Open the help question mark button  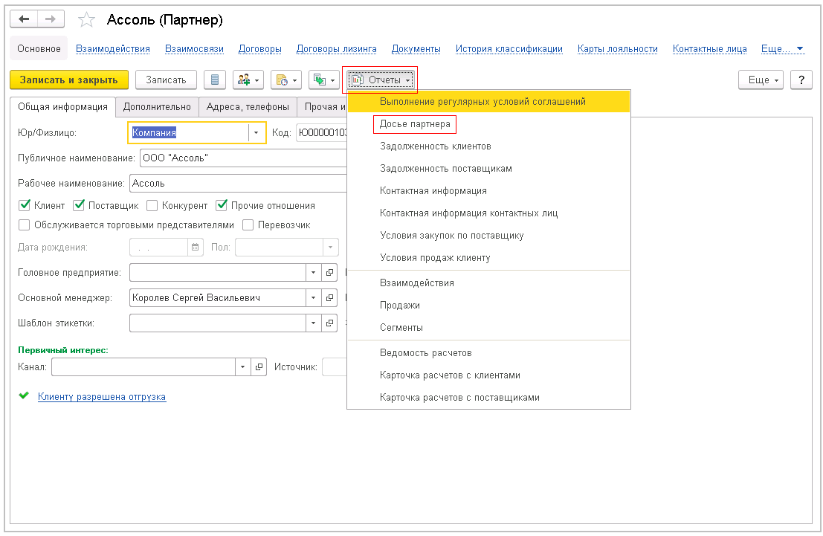(801, 80)
